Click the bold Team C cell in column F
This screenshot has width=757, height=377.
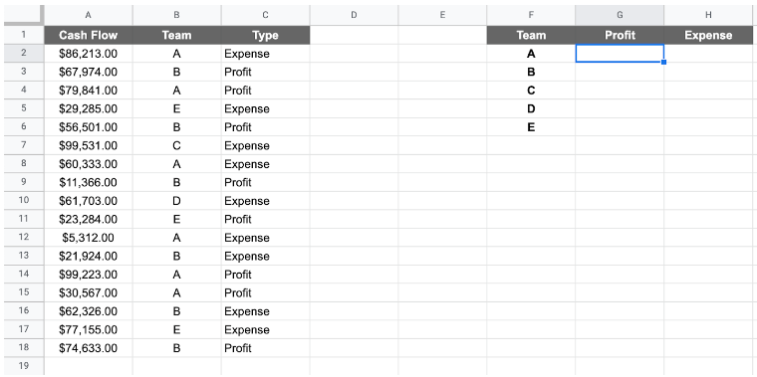pos(531,91)
